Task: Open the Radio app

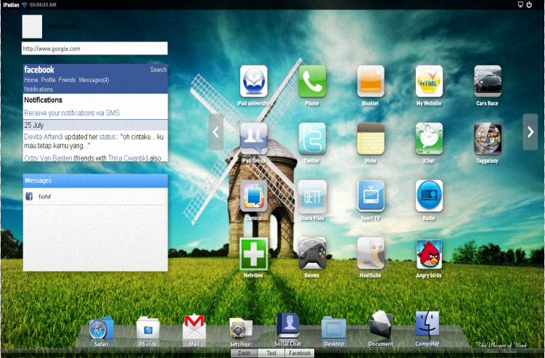Action: coord(429,196)
